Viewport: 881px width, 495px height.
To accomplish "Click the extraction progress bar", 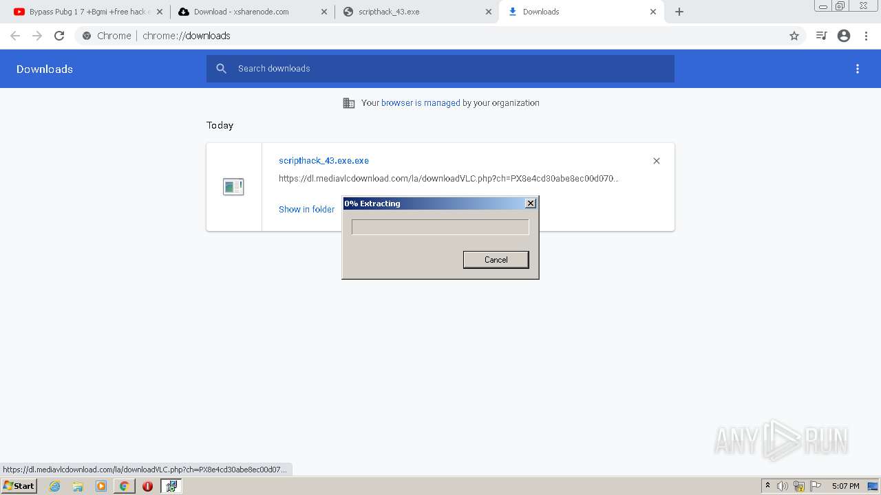I will click(x=440, y=227).
